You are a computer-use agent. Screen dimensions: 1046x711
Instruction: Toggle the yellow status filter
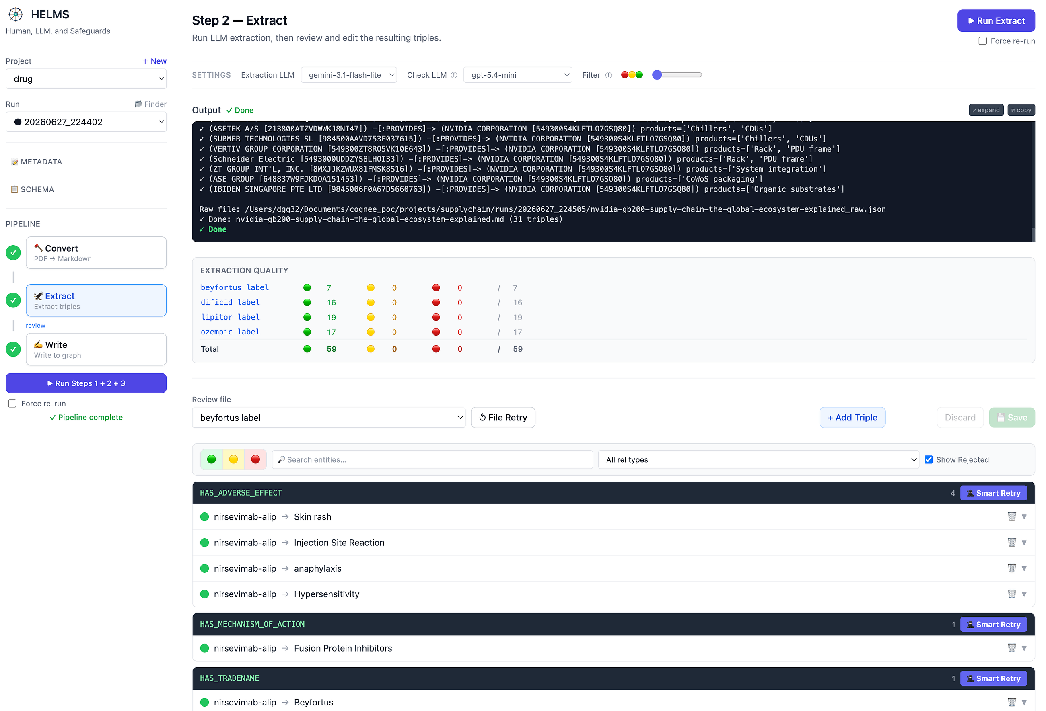233,460
